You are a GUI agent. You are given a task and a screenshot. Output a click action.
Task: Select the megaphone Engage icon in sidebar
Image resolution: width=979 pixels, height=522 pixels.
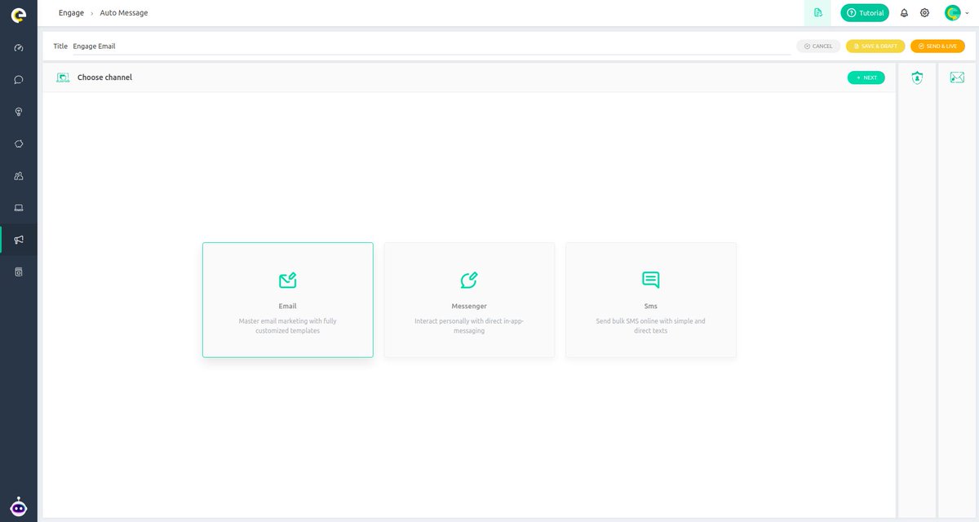tap(18, 239)
